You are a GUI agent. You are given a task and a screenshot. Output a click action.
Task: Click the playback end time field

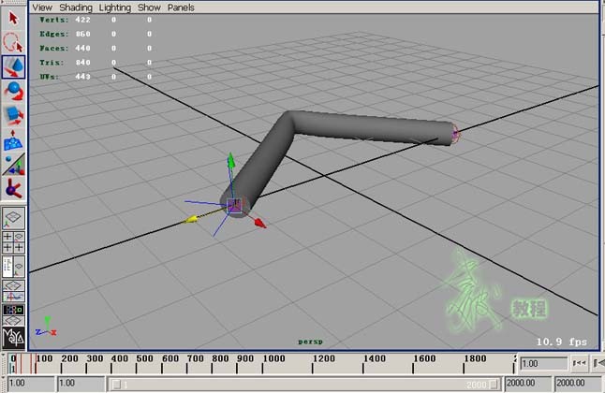(528, 384)
